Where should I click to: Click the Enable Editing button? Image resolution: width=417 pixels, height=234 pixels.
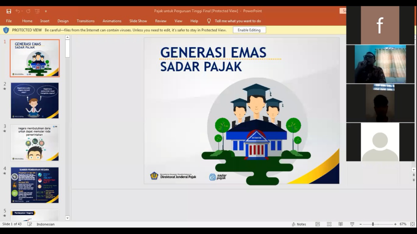[249, 30]
